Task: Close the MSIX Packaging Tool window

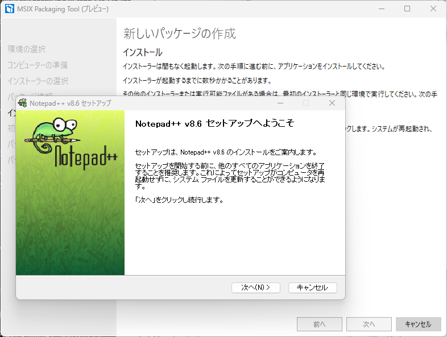Action: [433, 9]
